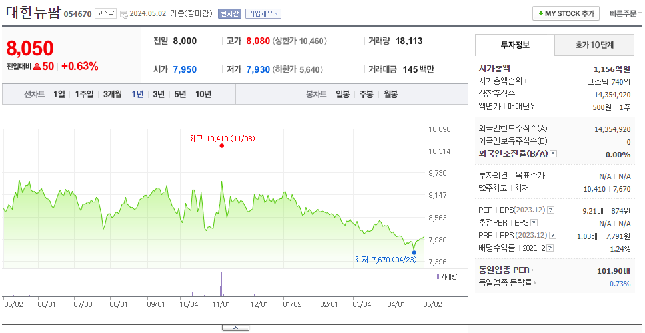Show the 주봉 candlestick chart

366,94
